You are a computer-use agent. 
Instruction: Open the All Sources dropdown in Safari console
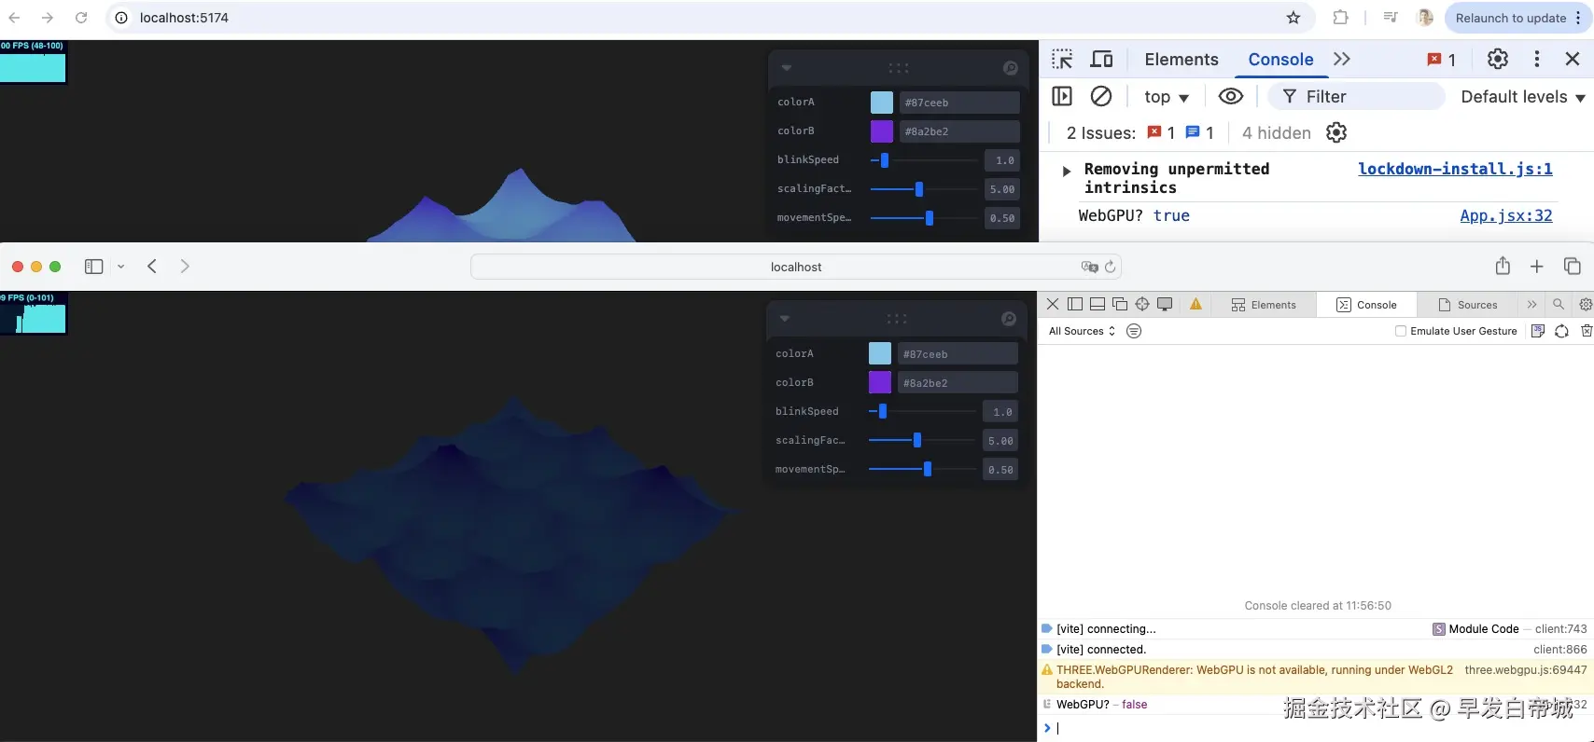1082,331
